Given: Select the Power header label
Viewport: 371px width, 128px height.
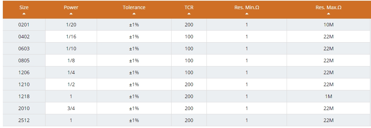Looking at the screenshot, I should 71,7.
